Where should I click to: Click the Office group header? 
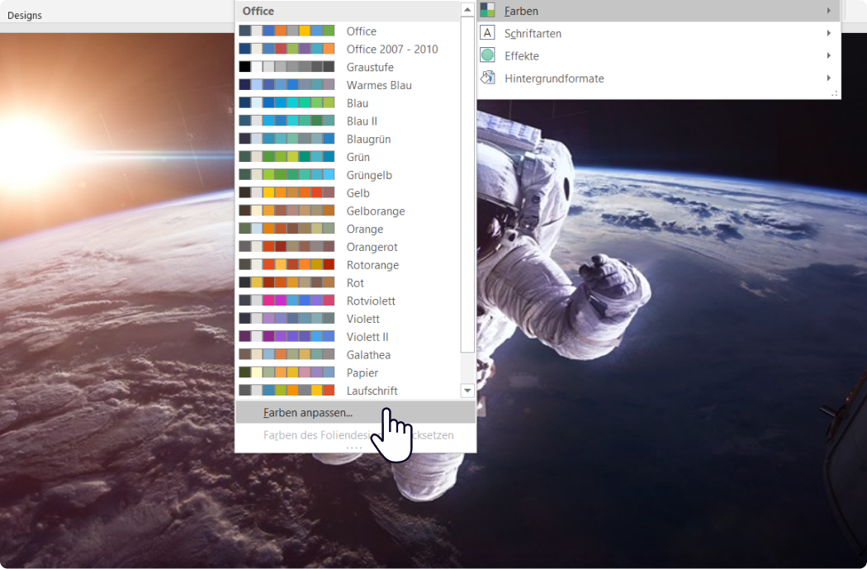(x=258, y=11)
